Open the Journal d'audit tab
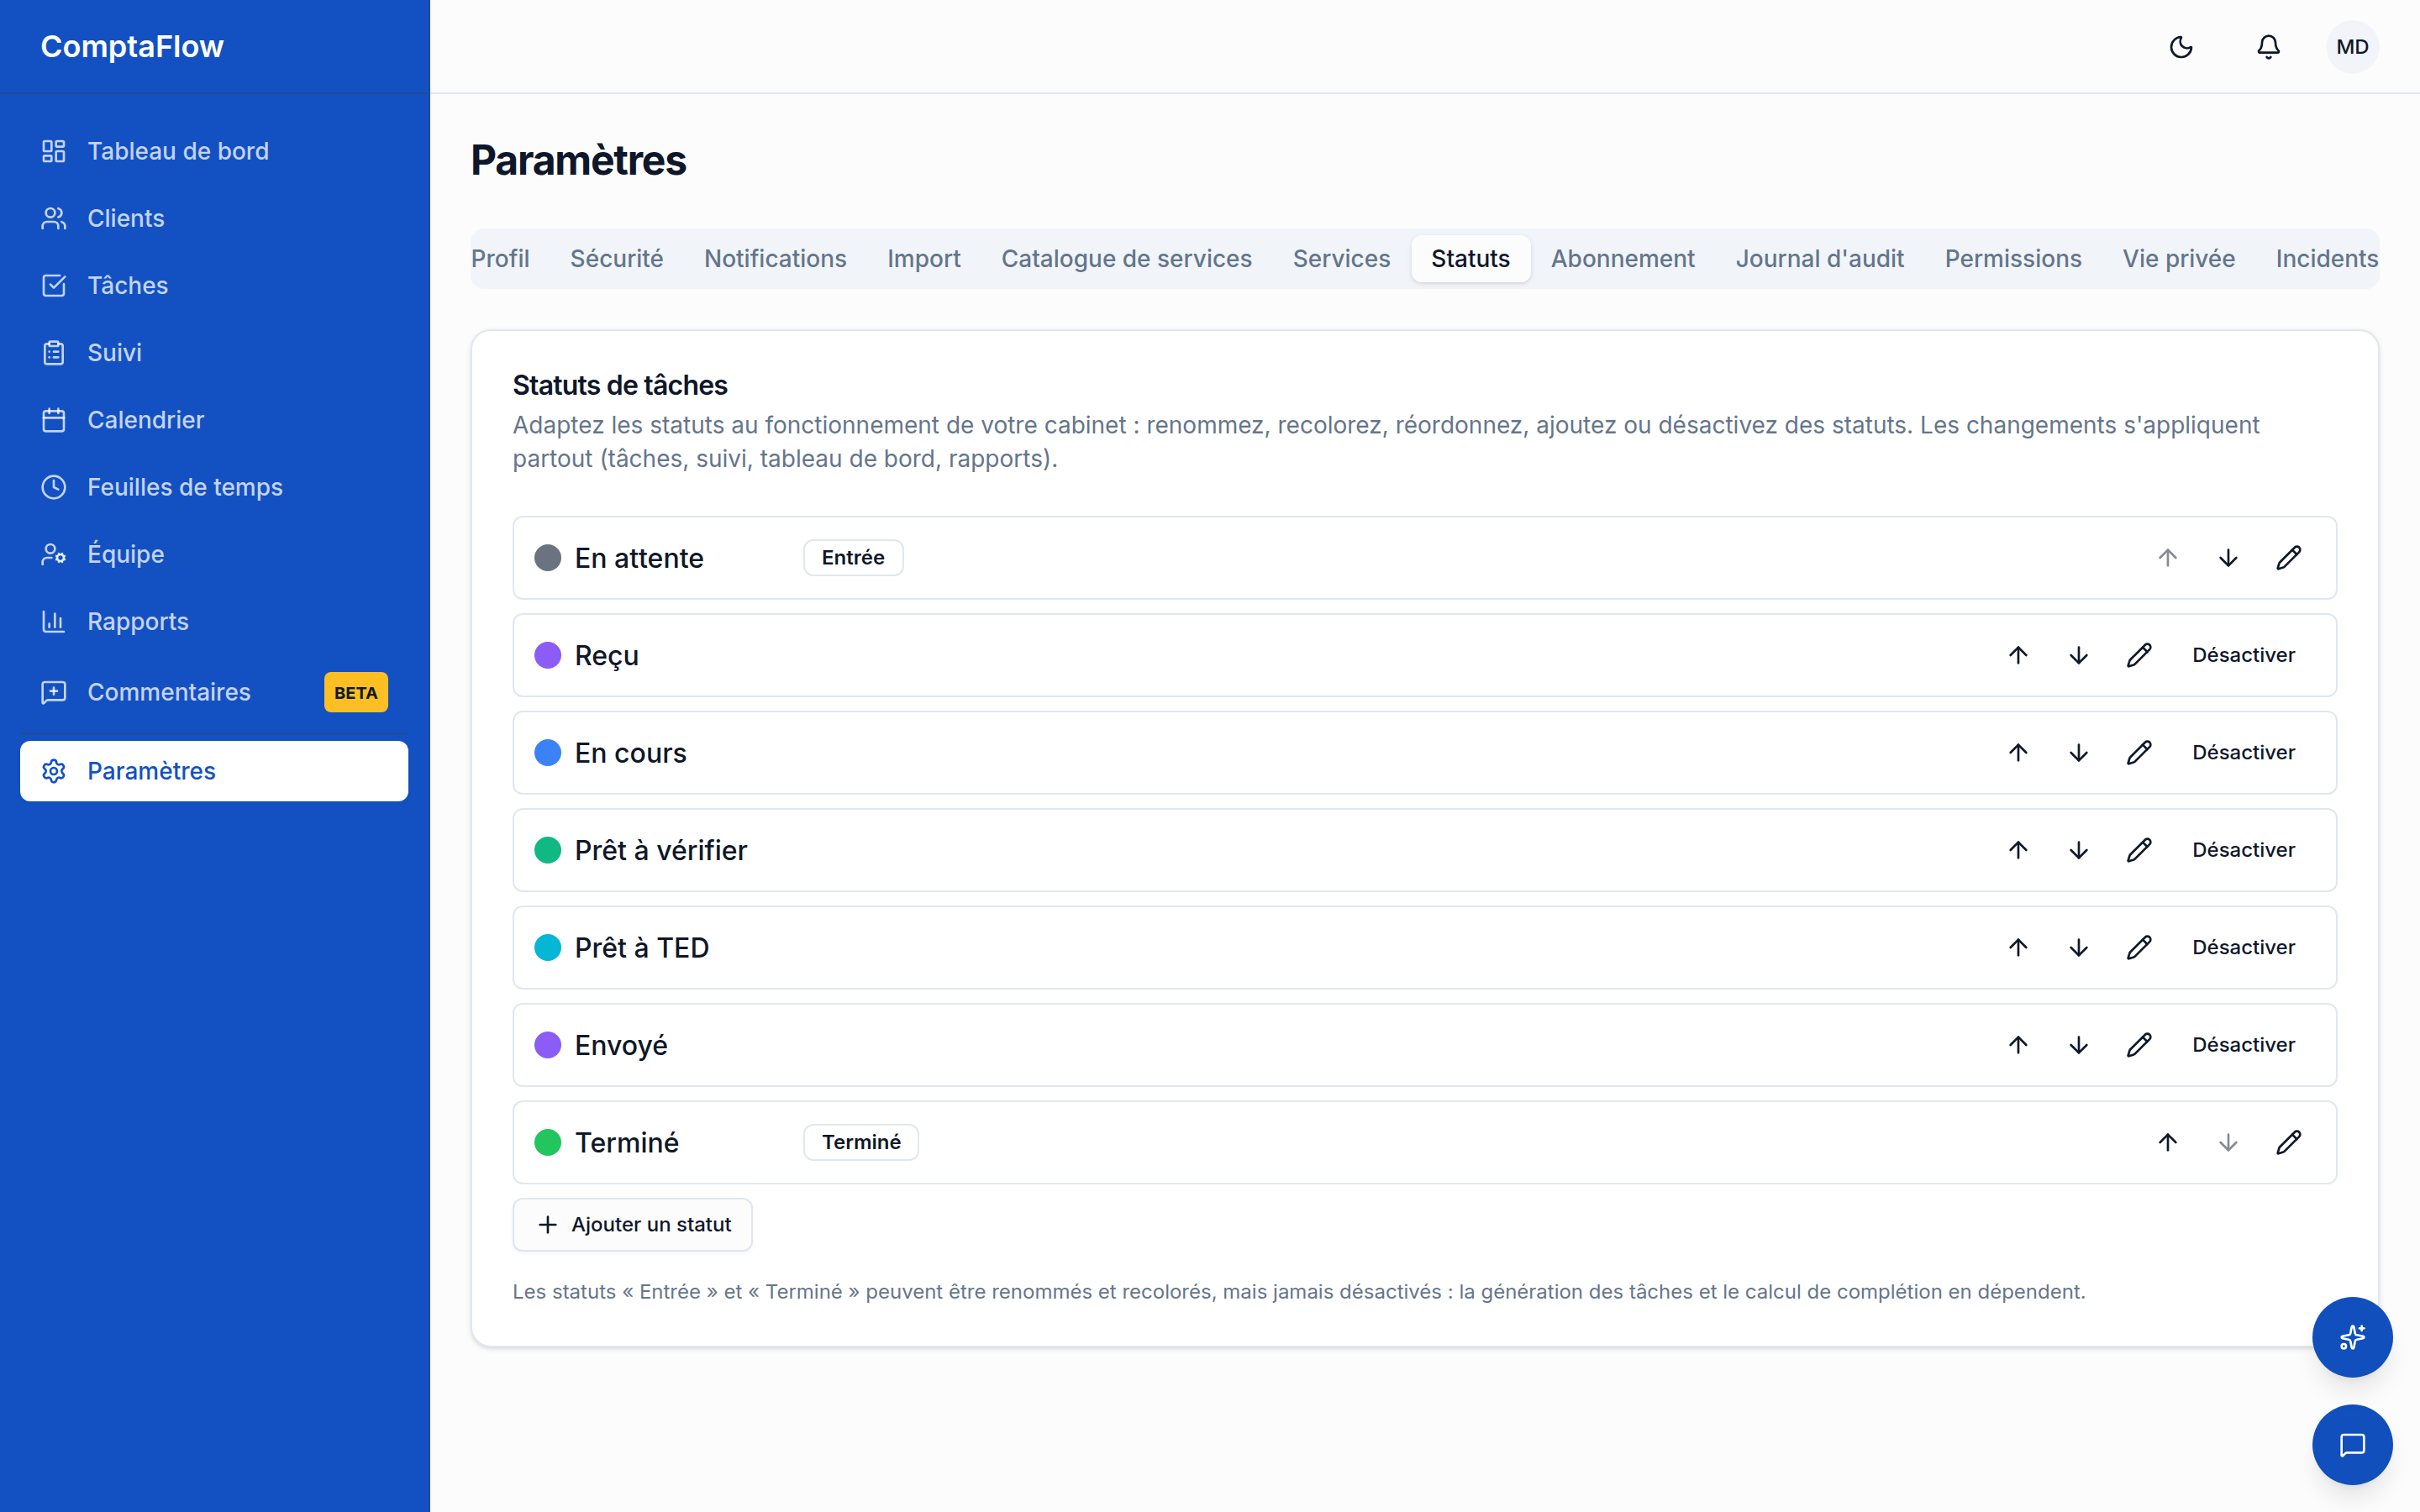This screenshot has width=2420, height=1512. (x=1819, y=259)
